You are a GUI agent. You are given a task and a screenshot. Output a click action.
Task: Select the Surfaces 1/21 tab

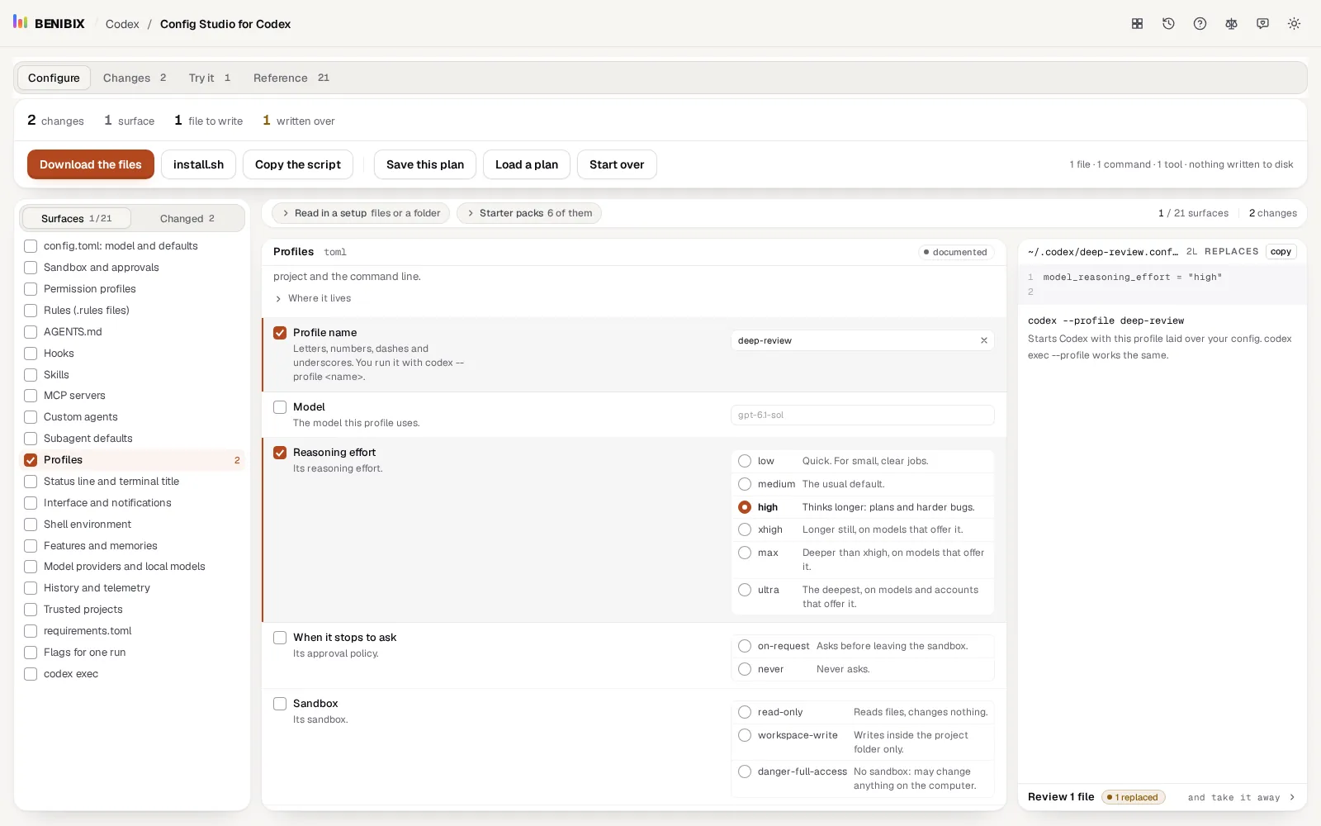point(76,218)
